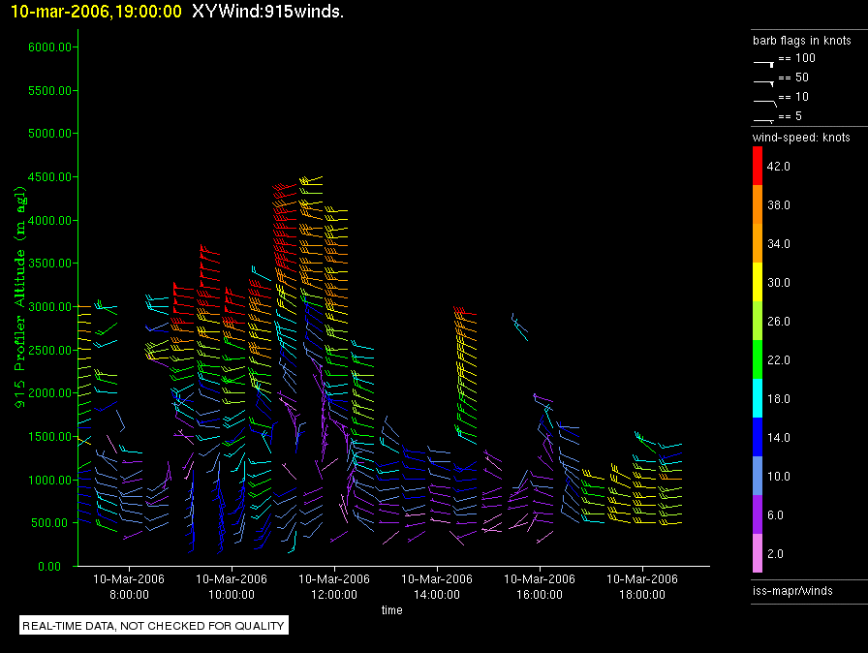Click the 5-knot barb flag legend symbol
868x653 pixels.
click(x=764, y=119)
